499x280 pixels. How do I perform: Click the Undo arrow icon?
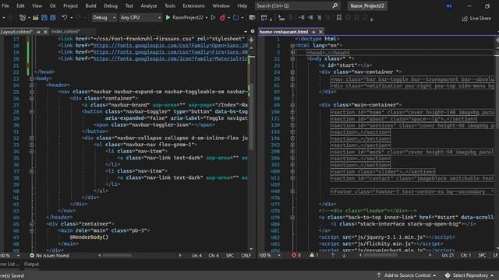coord(65,18)
